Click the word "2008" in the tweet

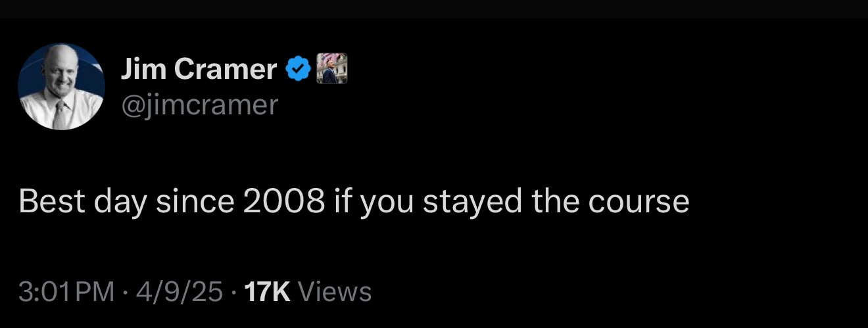(283, 202)
